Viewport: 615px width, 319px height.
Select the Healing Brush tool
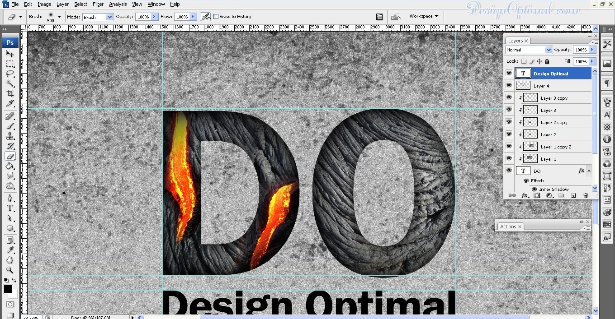point(10,116)
